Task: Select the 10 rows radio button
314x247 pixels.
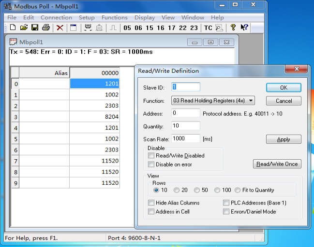Action: click(156, 190)
